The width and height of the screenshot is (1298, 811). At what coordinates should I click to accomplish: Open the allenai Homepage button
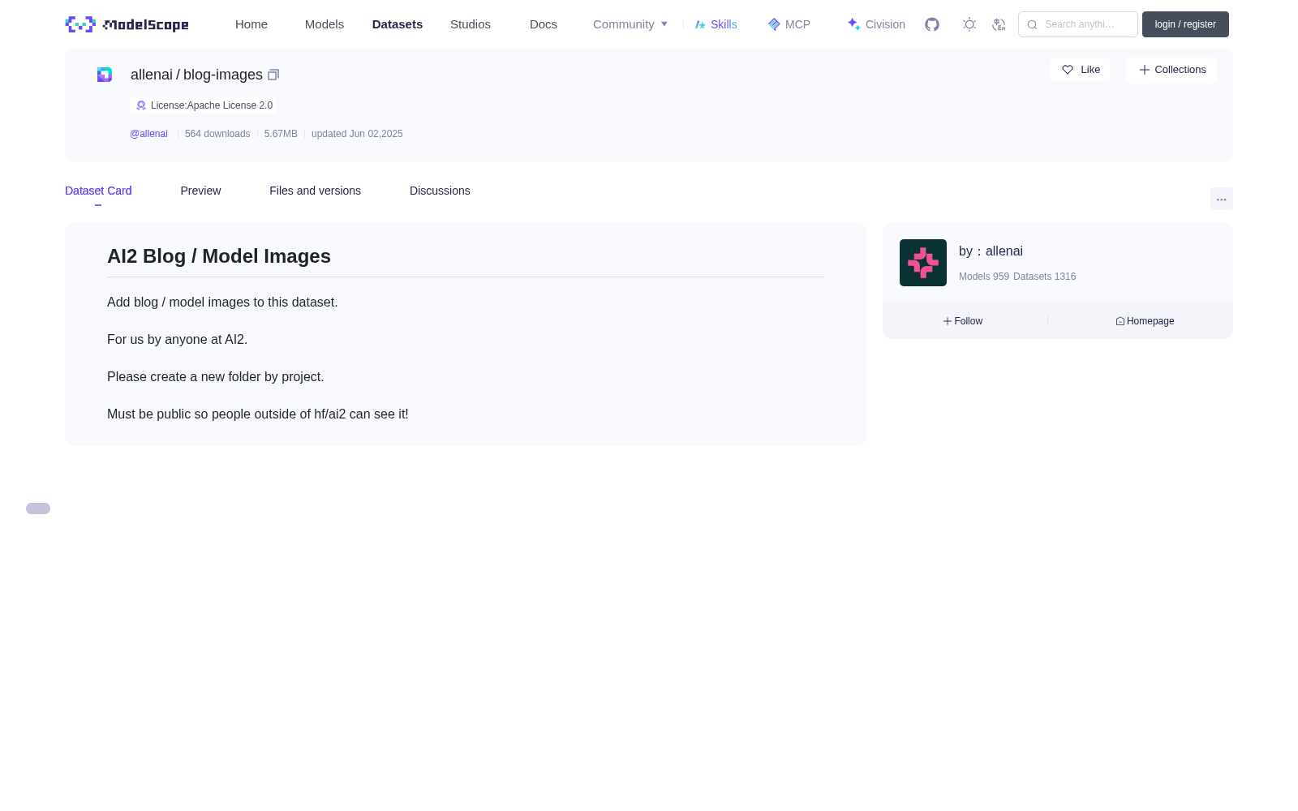(1145, 321)
